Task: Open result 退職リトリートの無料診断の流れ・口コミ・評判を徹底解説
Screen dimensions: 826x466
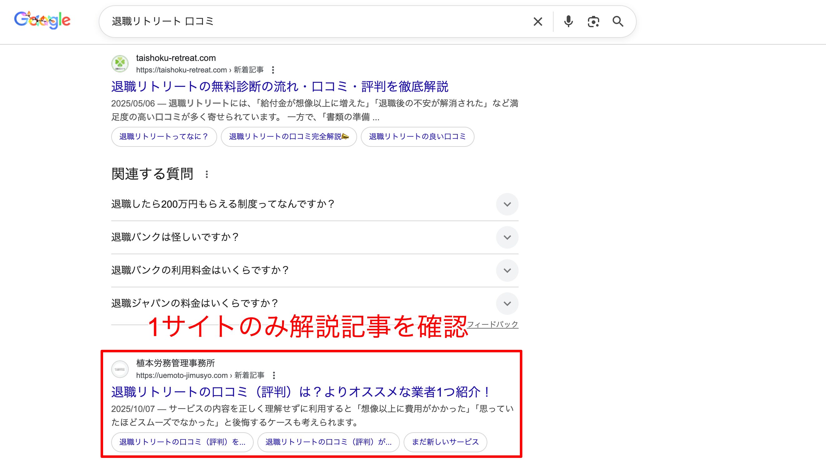Action: click(280, 87)
